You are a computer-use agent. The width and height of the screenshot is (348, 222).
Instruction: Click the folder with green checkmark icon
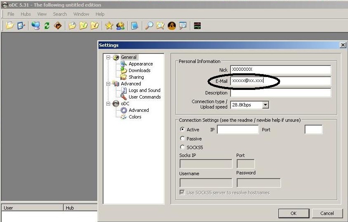[84, 26]
